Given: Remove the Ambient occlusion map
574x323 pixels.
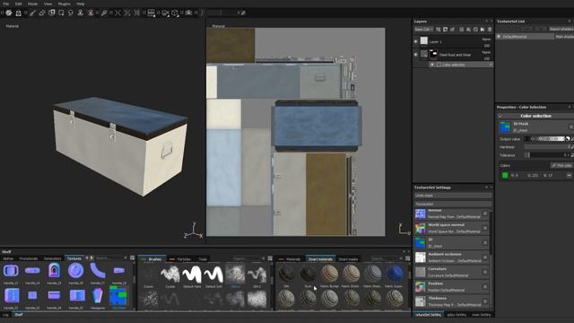Looking at the screenshot, I should [x=485, y=258].
